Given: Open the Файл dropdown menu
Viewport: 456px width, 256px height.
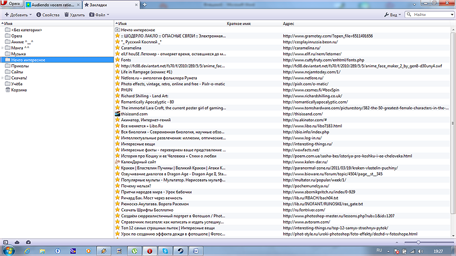Looking at the screenshot, I should [99, 15].
